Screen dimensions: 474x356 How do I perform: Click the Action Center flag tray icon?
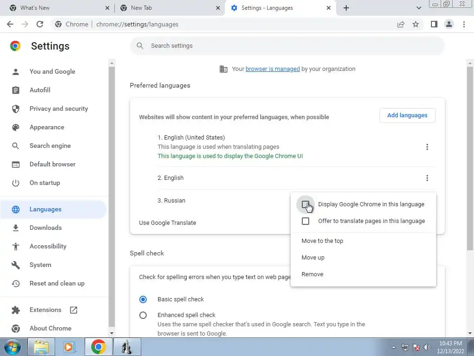coord(416,347)
